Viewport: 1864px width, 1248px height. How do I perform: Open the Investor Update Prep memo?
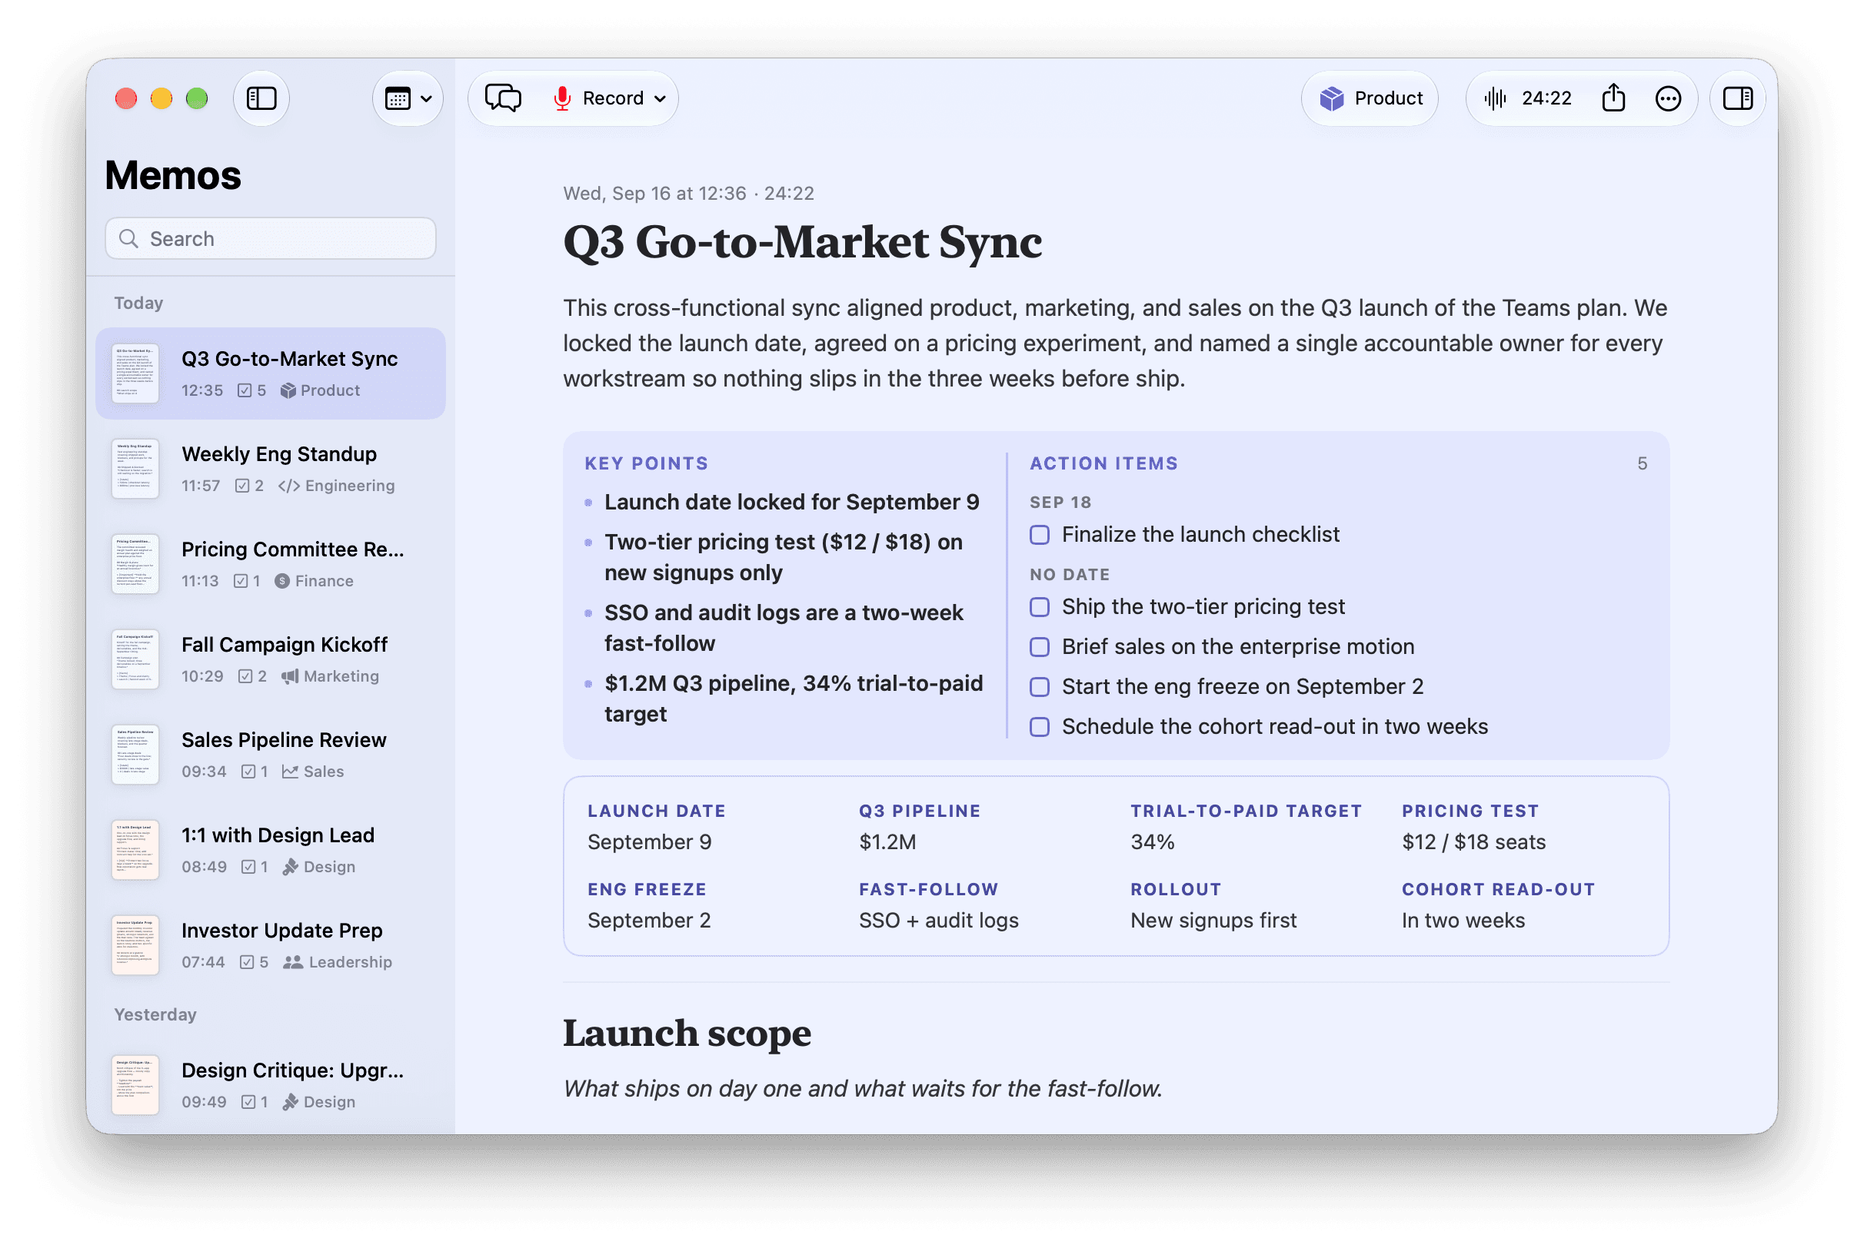271,946
